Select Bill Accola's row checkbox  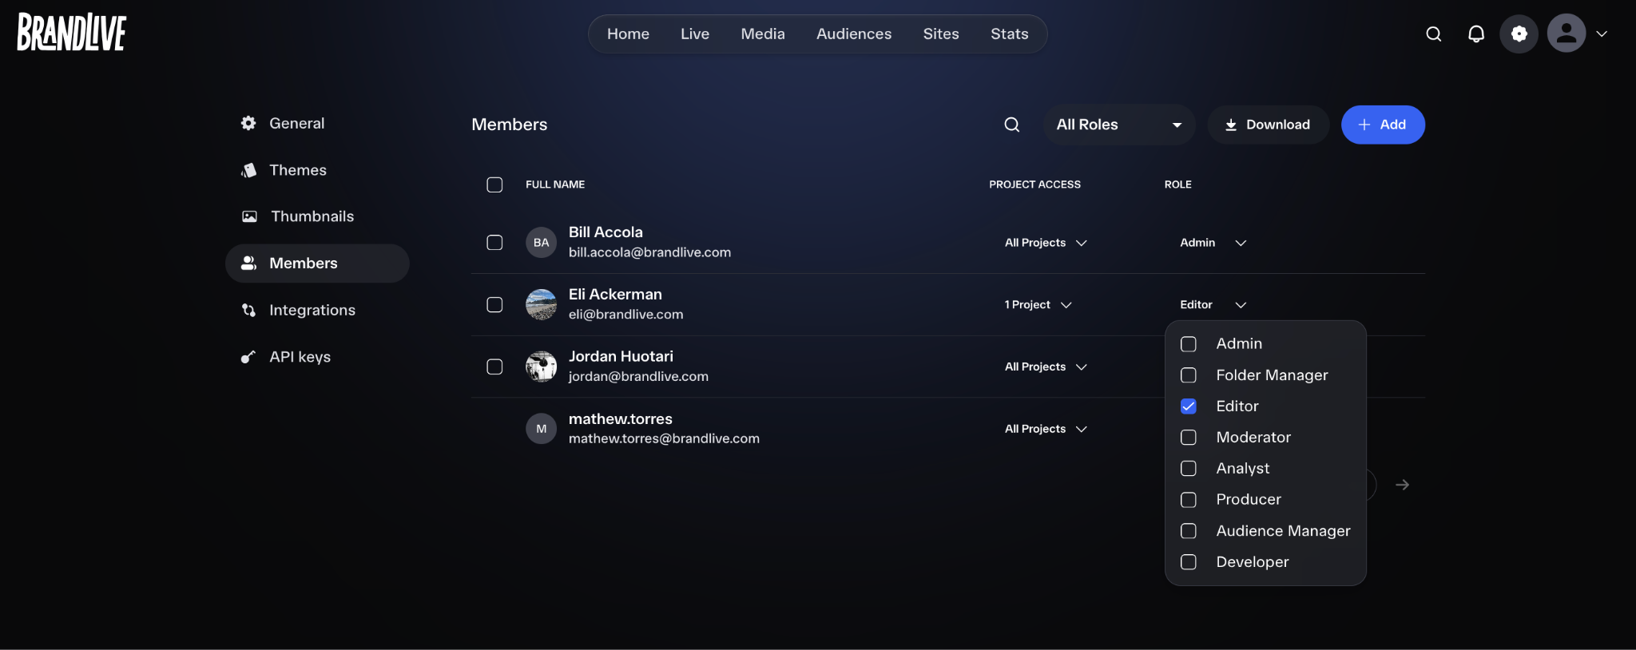[x=494, y=242]
